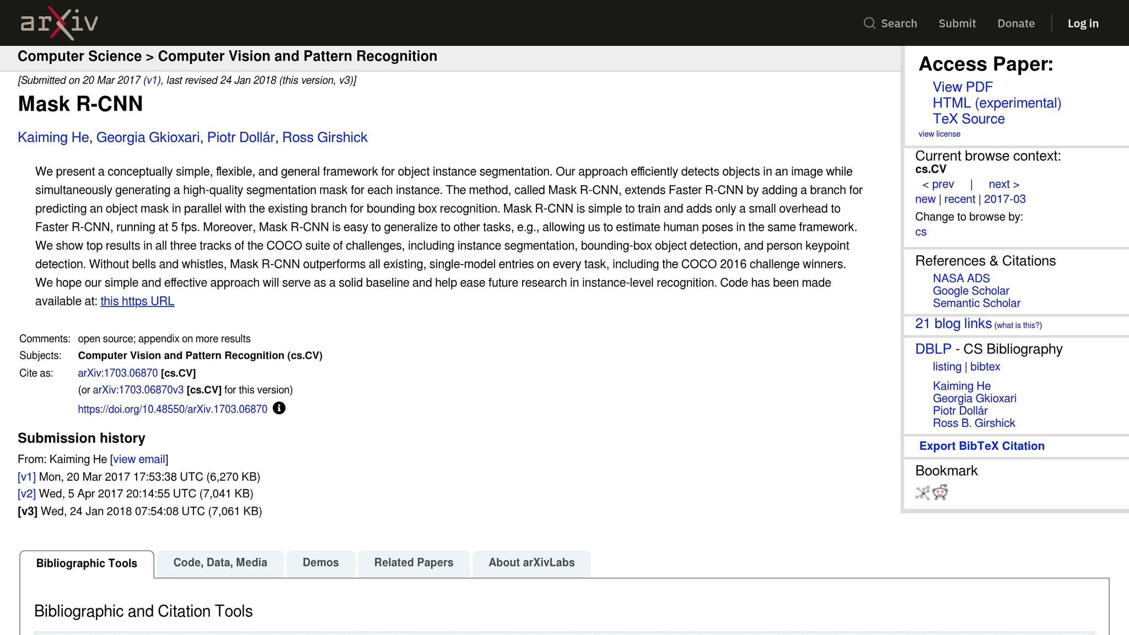Image resolution: width=1129 pixels, height=635 pixels.
Task: Click the DOI info icon
Action: pyautogui.click(x=279, y=408)
